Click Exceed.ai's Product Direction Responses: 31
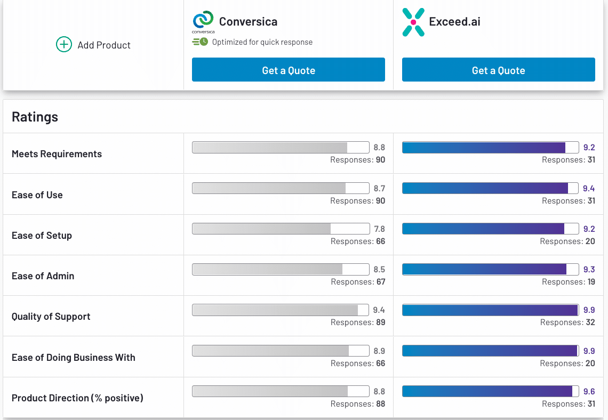The image size is (608, 420). tap(569, 403)
